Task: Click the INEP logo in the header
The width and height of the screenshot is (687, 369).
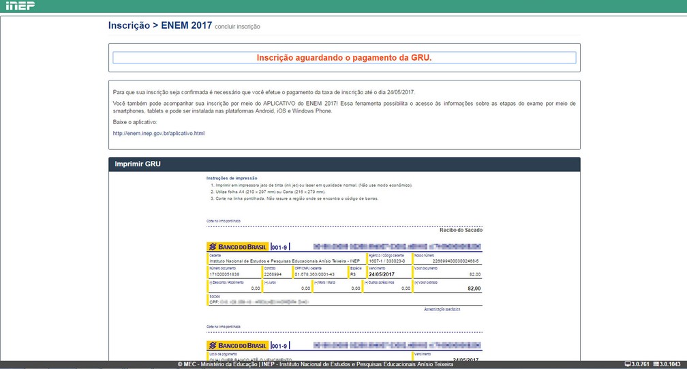Action: (18, 6)
